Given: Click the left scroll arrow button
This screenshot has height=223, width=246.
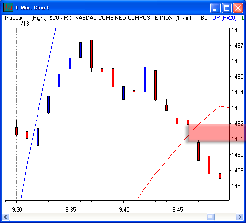Looking at the screenshot, I should (6, 217).
